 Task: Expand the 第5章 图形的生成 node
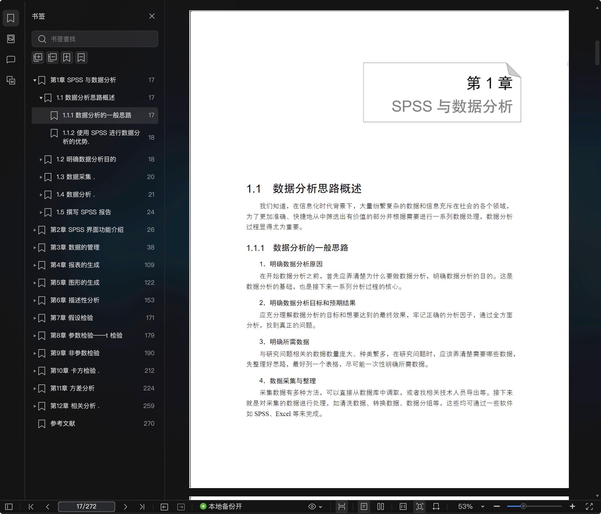click(34, 283)
